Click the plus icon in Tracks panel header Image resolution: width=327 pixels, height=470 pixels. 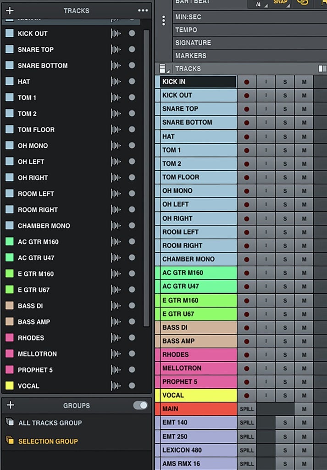10,11
